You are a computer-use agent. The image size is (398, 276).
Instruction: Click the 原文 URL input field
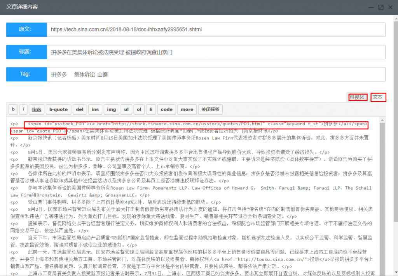click(216, 29)
